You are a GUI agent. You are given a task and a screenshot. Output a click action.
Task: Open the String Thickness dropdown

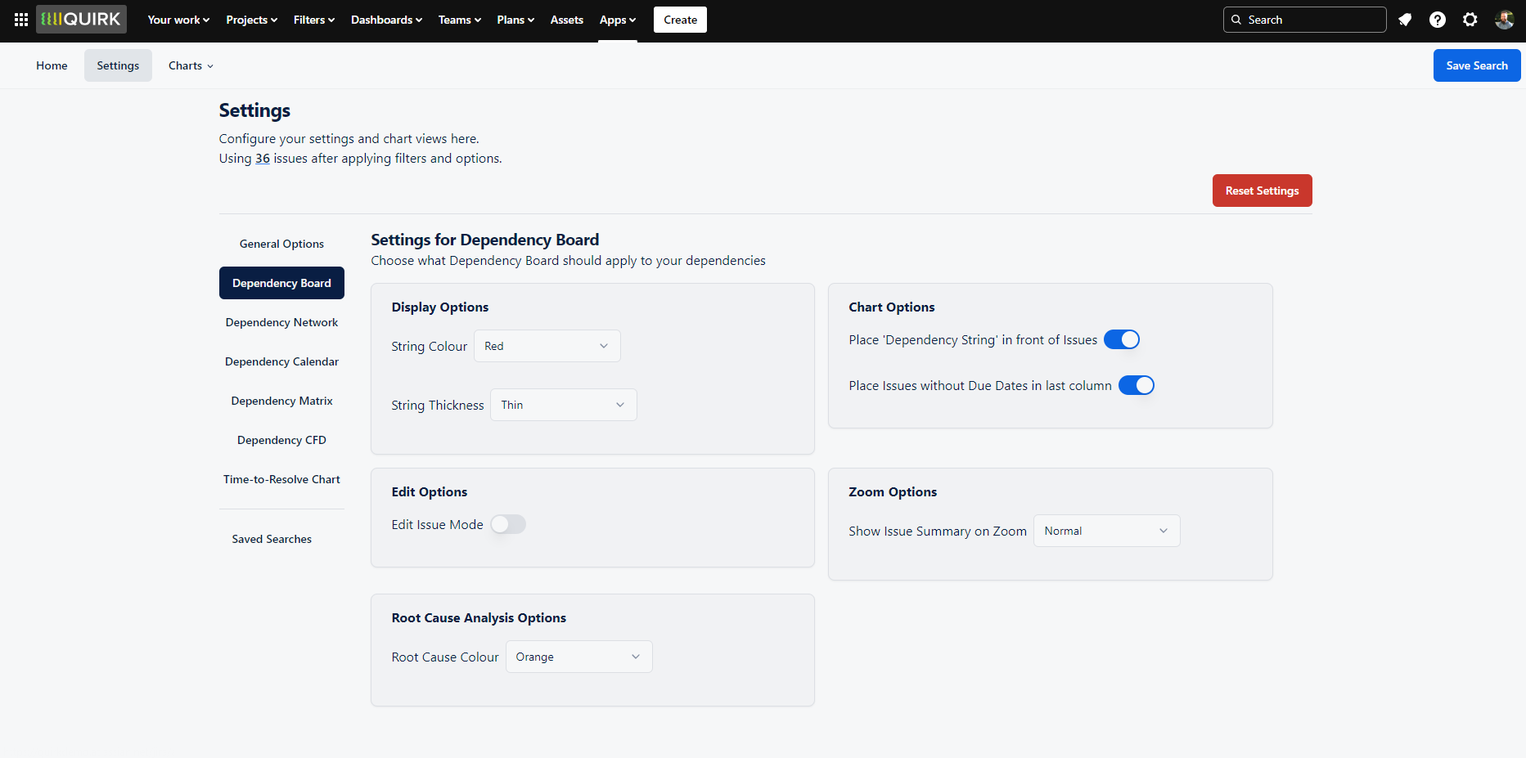coord(563,405)
